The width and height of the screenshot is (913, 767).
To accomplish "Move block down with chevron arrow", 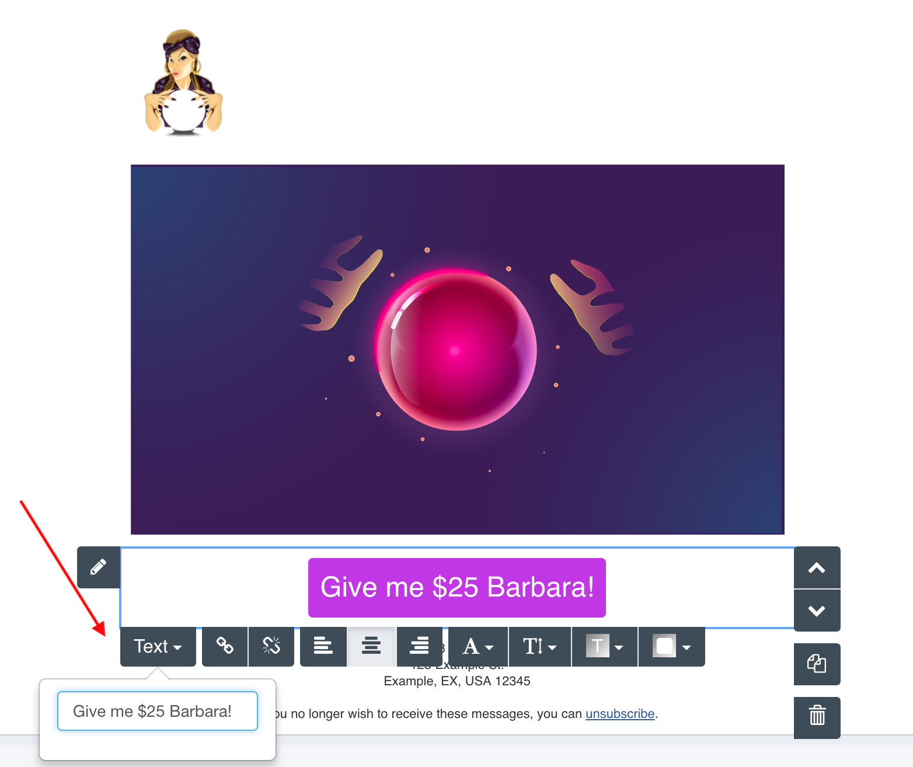I will pos(817,611).
